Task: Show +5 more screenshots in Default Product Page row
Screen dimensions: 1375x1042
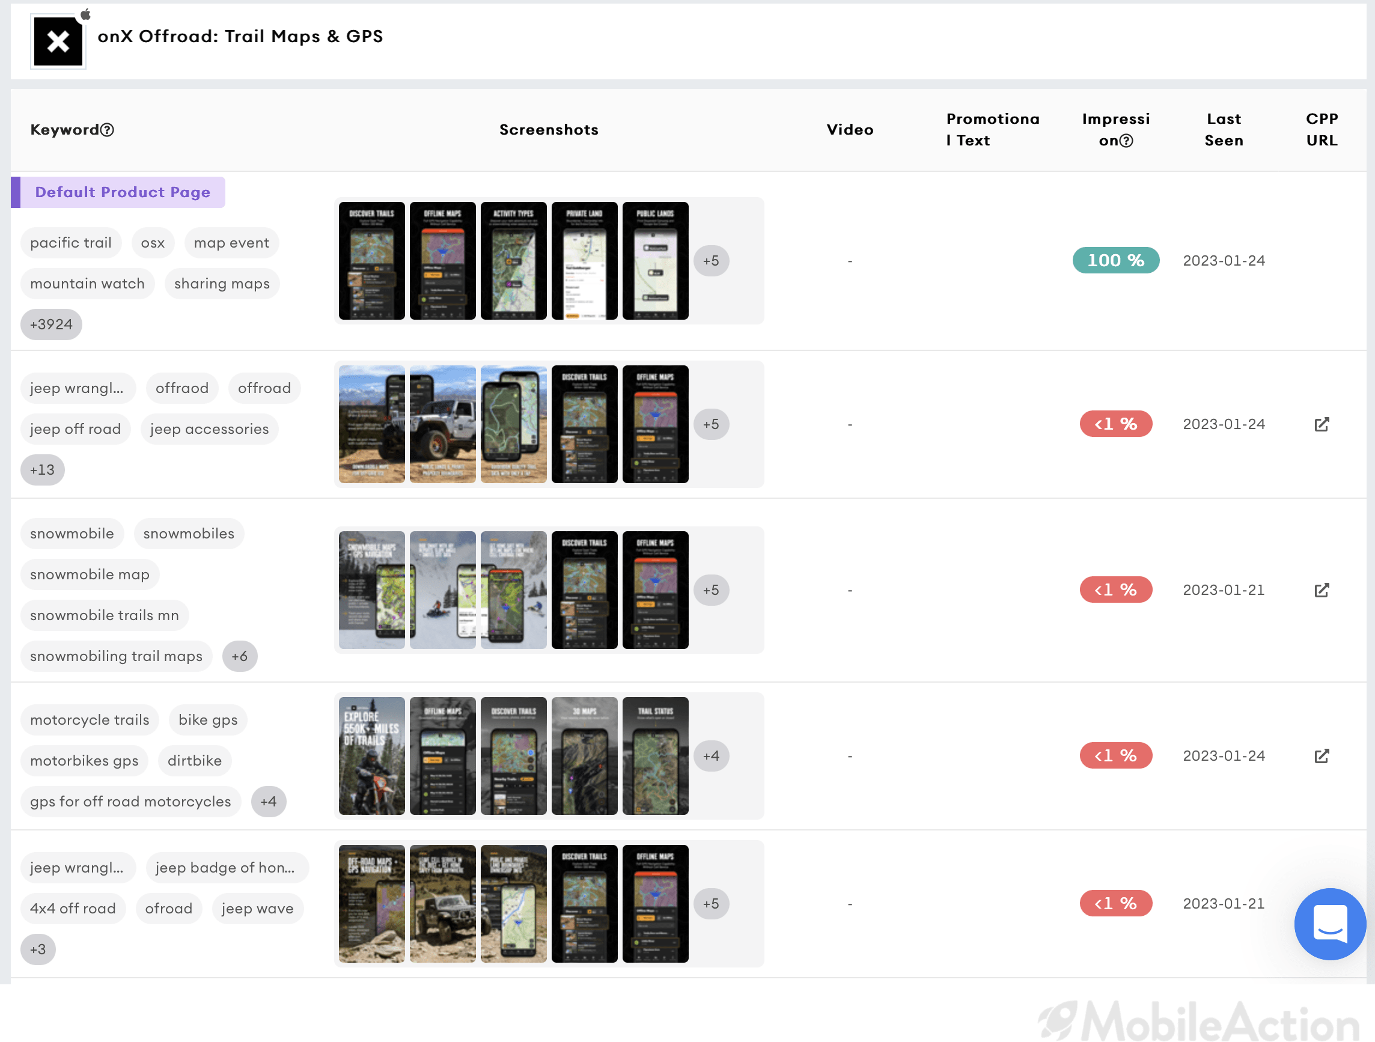Action: click(710, 261)
